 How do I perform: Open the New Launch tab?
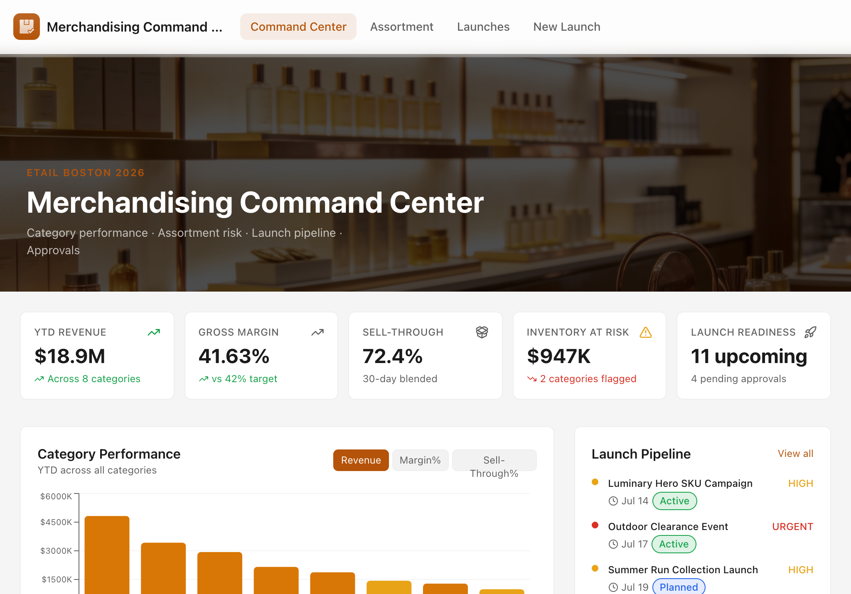(x=567, y=27)
